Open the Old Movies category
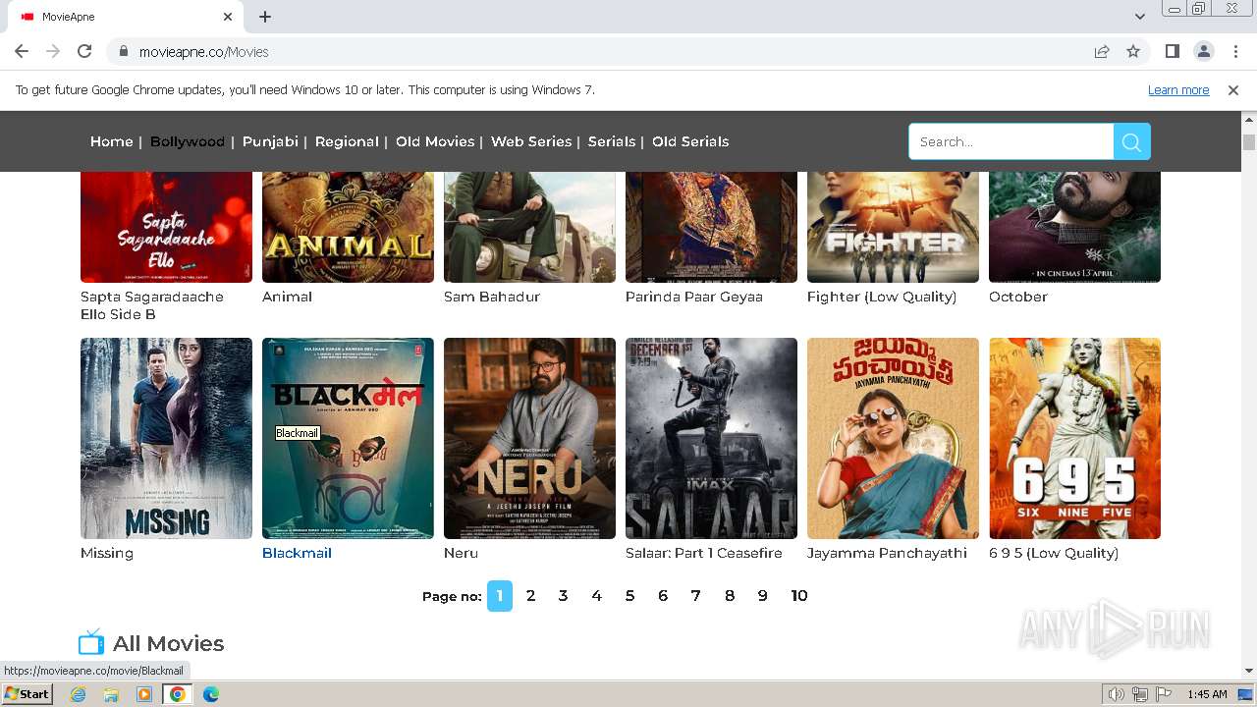Screen dimensions: 1257x707 pyautogui.click(x=435, y=141)
